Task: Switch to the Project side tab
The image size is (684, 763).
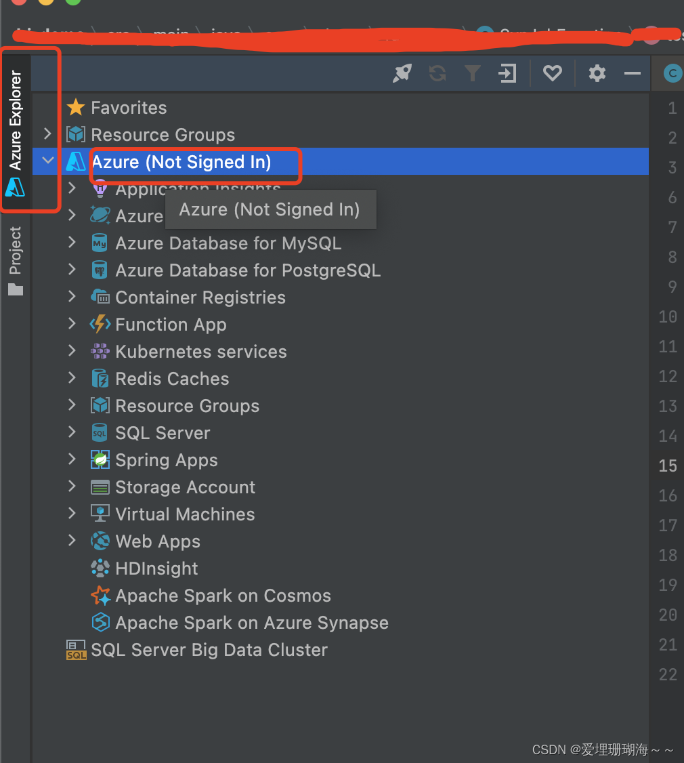Action: 16,261
